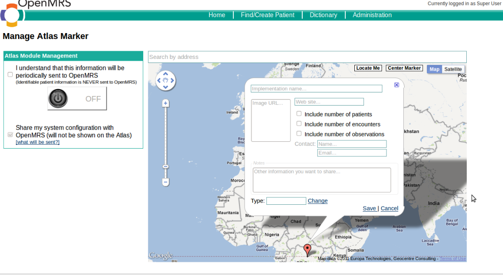
Task: Enable Include number of observations
Action: coord(299,133)
